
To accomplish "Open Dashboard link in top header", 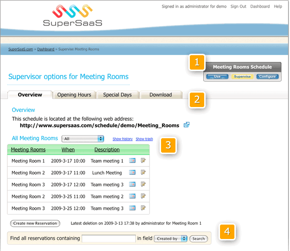I will click(x=260, y=7).
